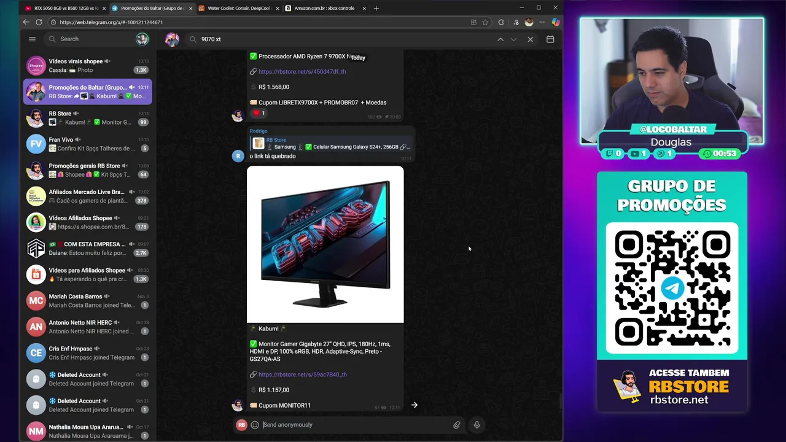Open profile avatar next to Search
The height and width of the screenshot is (442, 786).
[142, 39]
